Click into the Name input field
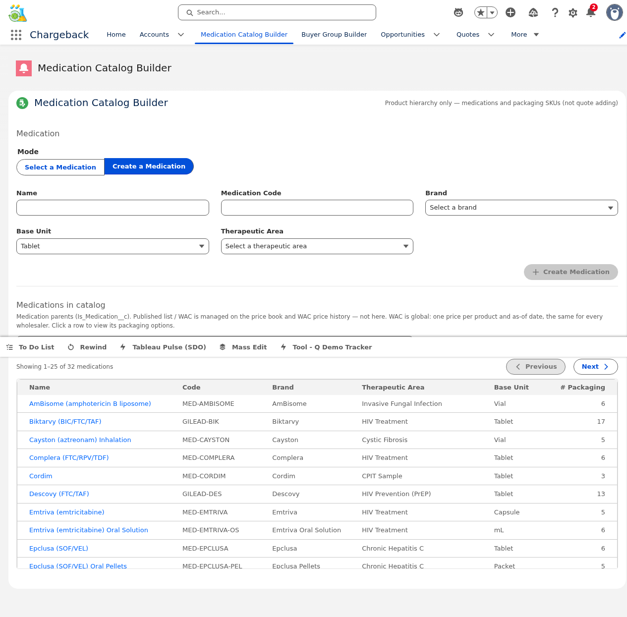627x617 pixels. [113, 208]
